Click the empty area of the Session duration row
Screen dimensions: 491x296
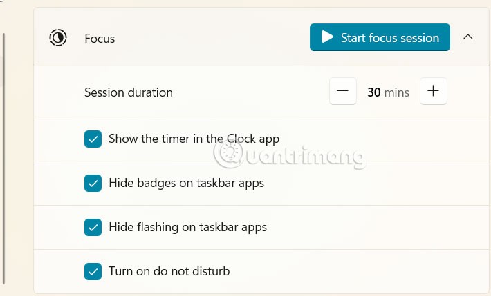(250, 92)
